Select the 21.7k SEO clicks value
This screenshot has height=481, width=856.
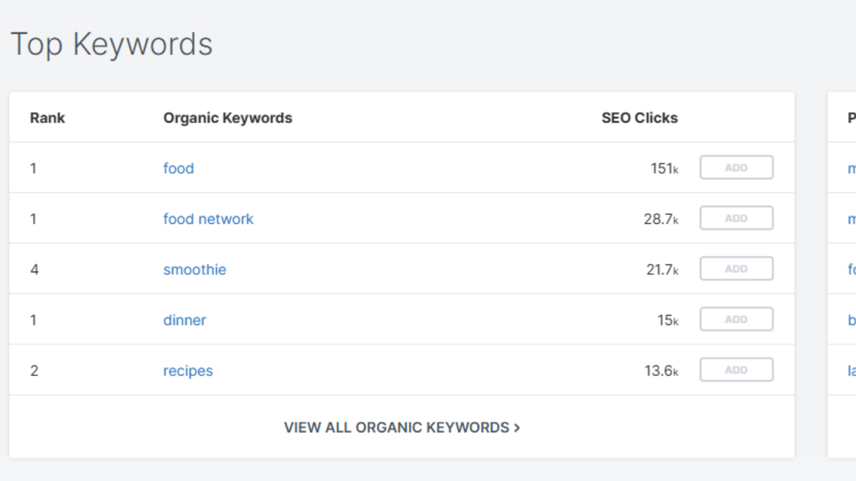pos(662,270)
